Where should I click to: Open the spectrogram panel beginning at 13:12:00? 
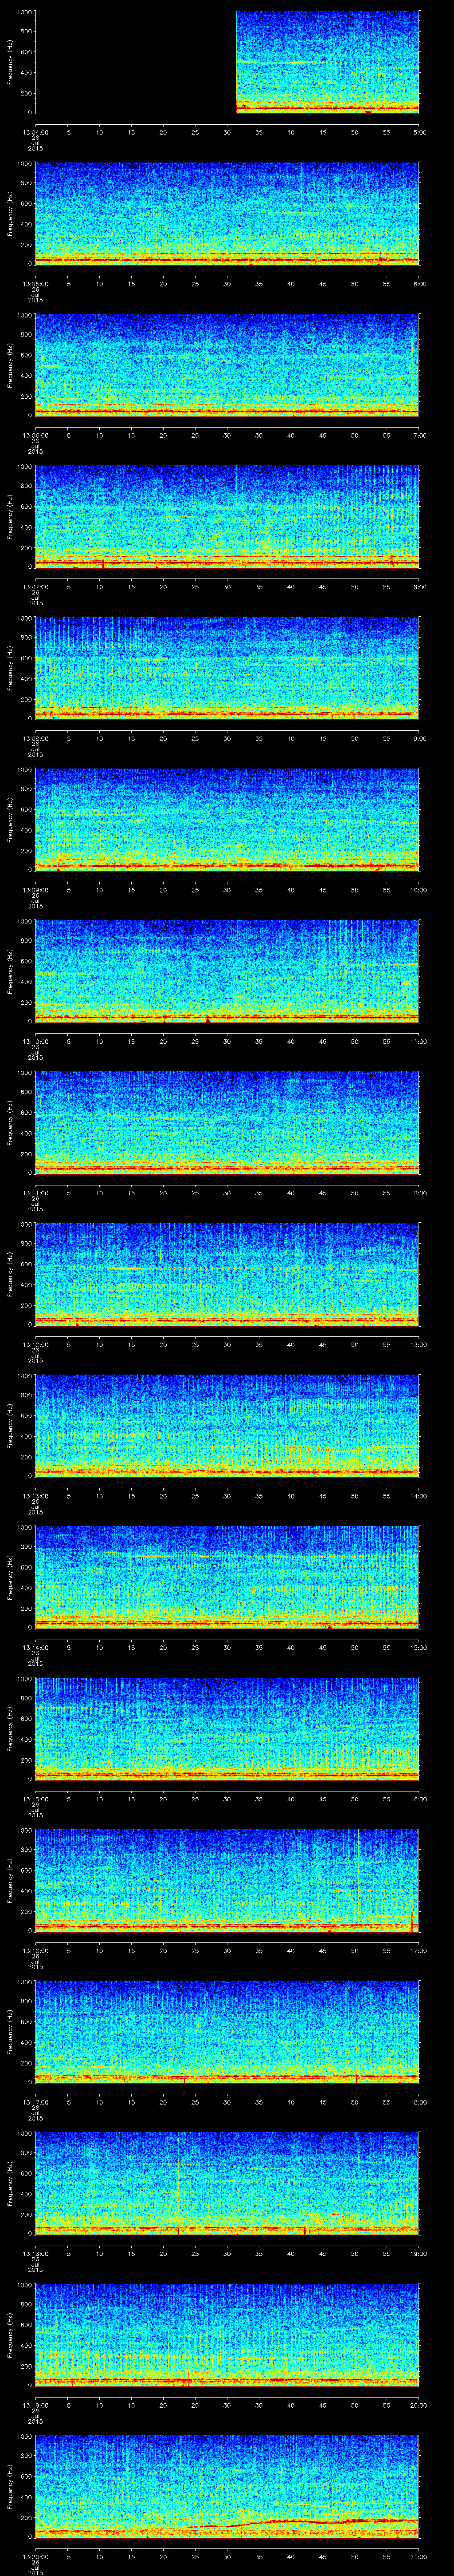227,1274
